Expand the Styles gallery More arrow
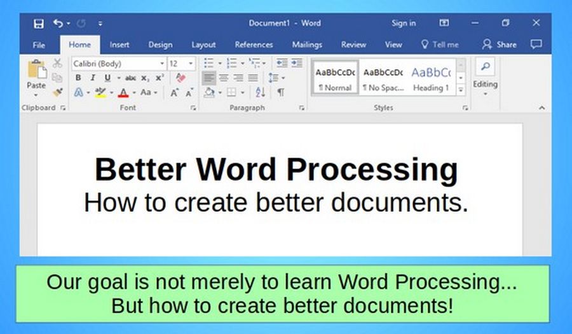572x334 pixels. tap(461, 90)
